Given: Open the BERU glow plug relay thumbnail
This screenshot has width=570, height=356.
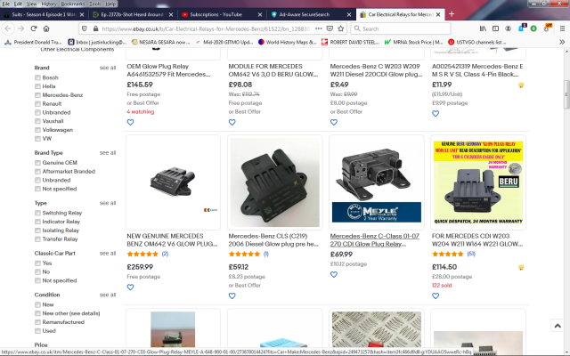Looking at the screenshot, I should 478,182.
